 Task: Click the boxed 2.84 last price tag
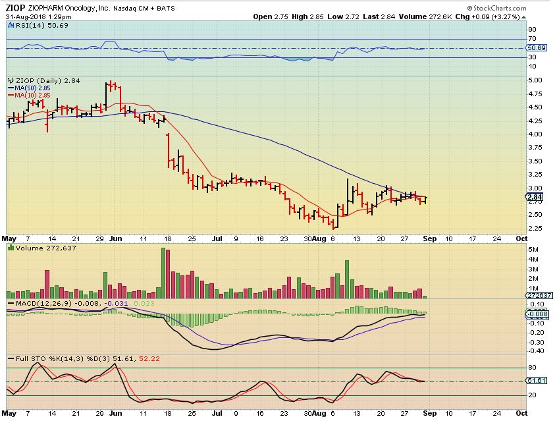coord(534,197)
